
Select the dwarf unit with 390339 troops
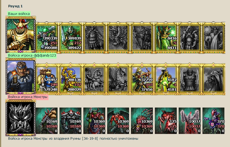47,38
